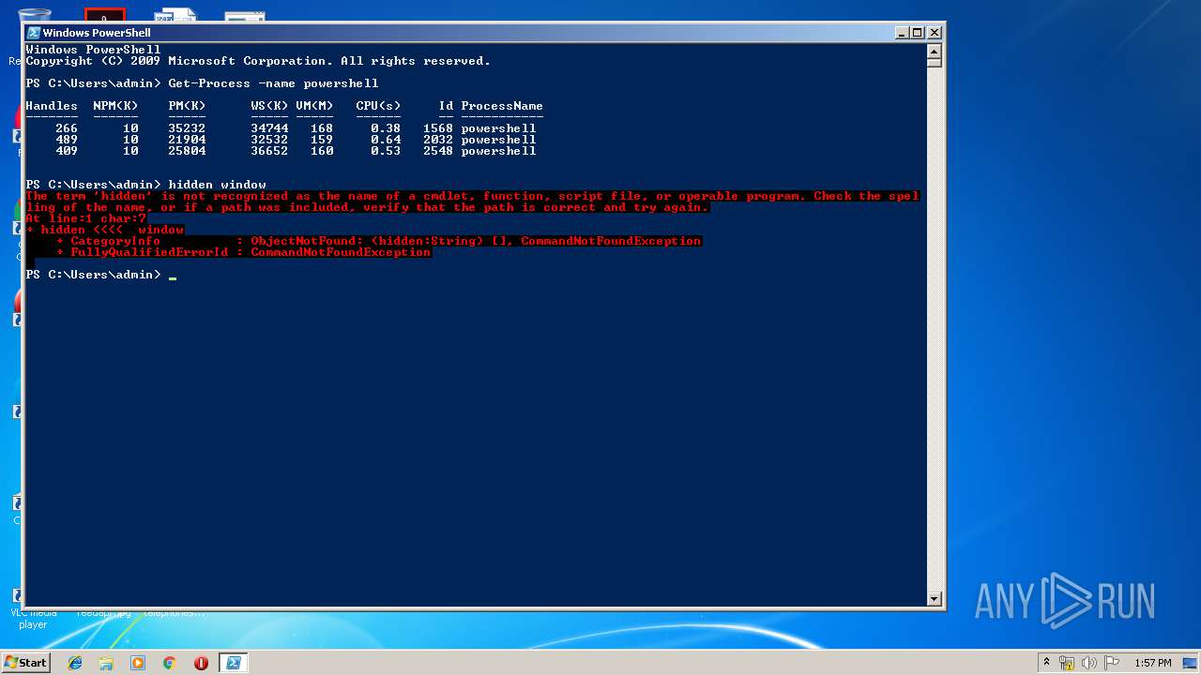Viewport: 1201px width, 675px height.
Task: Click the Handles column header
Action: click(52, 106)
